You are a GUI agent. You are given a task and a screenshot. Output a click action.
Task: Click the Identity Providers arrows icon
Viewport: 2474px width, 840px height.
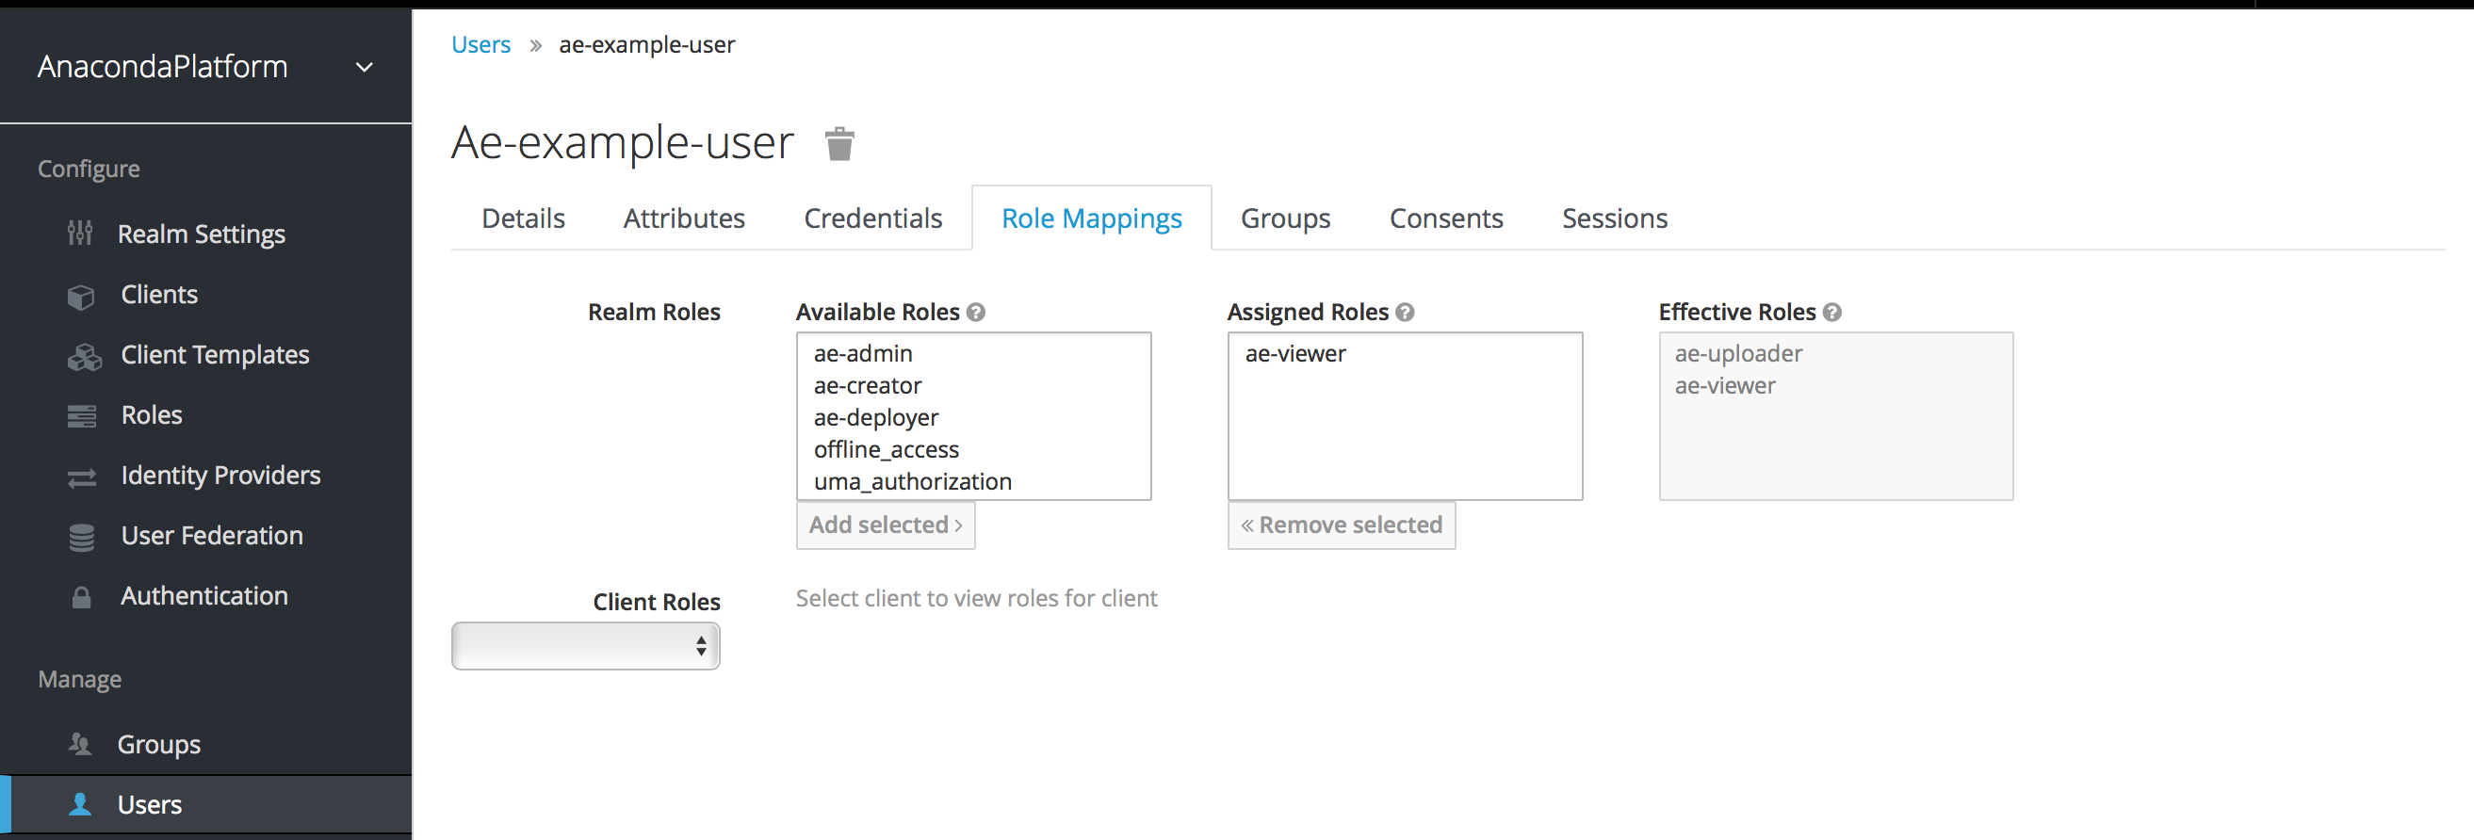pyautogui.click(x=82, y=477)
